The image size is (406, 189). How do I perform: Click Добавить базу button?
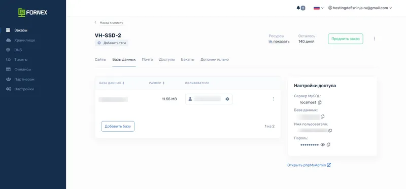coord(118,127)
